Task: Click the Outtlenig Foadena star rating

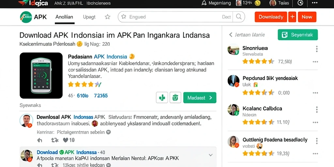Action: pos(258,153)
